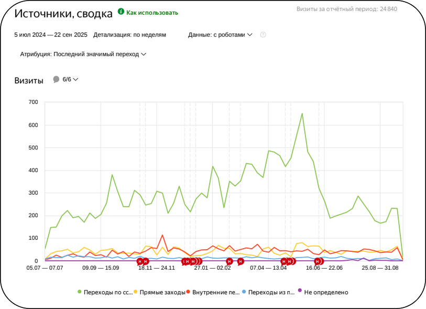Toggle the purple 'Не определено' legend series
Viewport: 426px width, 309px height.
click(x=323, y=292)
